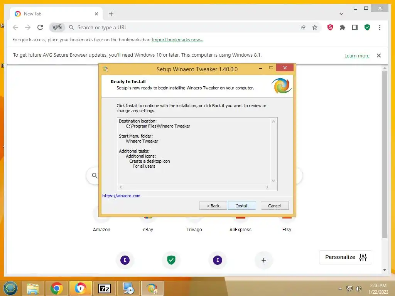Click the setup summary scroll right arrow
This screenshot has width=395, height=296.
pos(267,187)
